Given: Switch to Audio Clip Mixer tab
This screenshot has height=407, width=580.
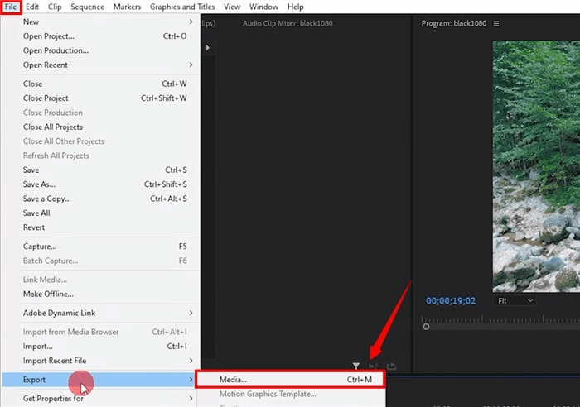Looking at the screenshot, I should click(x=288, y=23).
